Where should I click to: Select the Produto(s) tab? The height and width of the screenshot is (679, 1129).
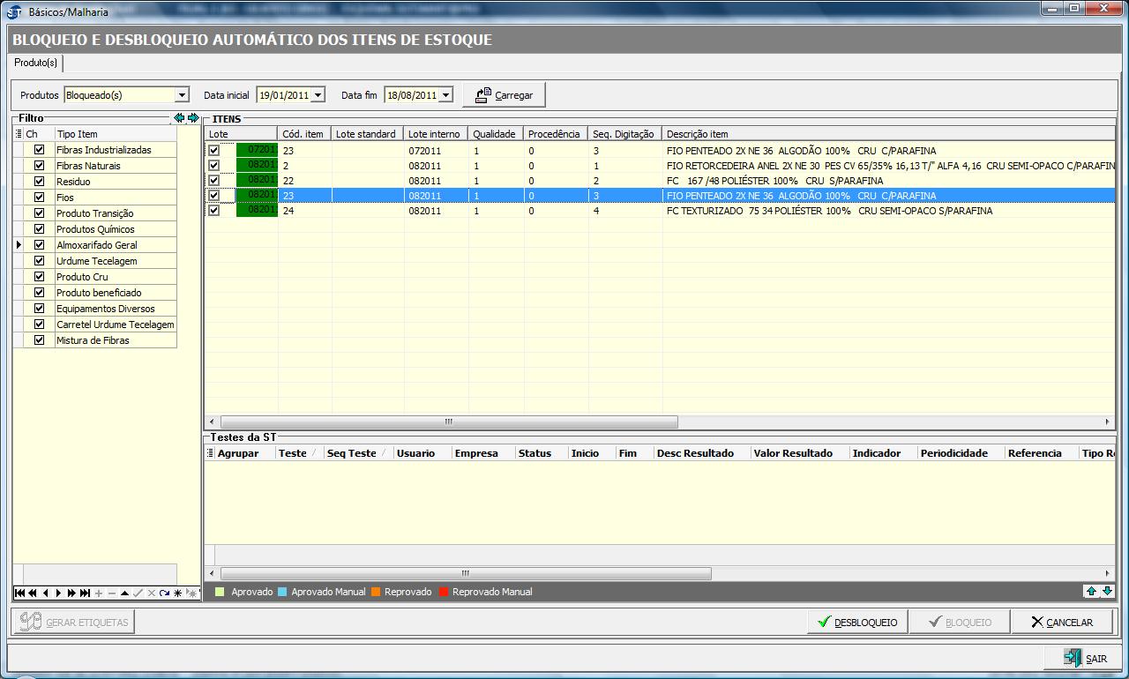[35, 63]
